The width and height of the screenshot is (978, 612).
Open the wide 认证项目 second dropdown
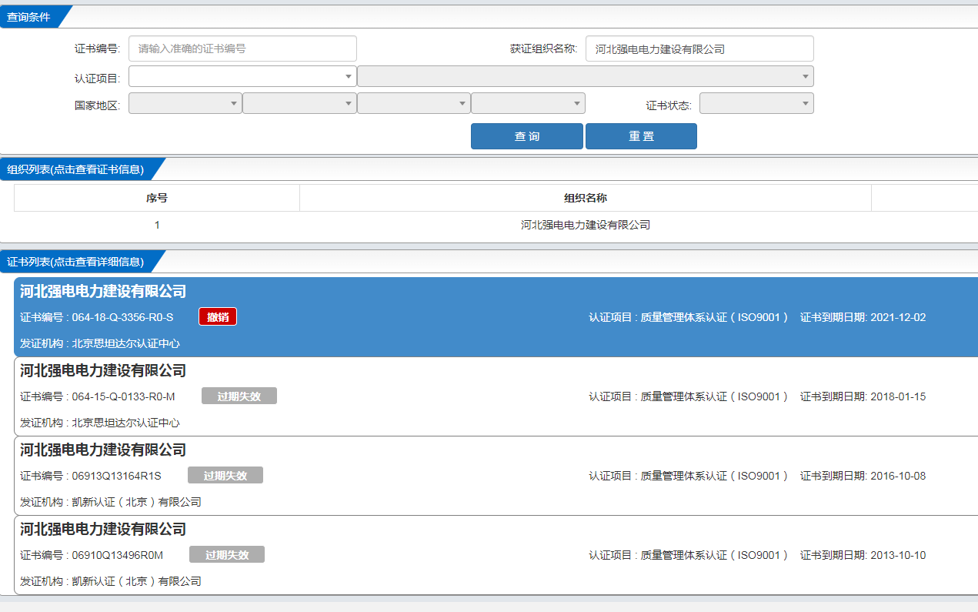pos(586,76)
